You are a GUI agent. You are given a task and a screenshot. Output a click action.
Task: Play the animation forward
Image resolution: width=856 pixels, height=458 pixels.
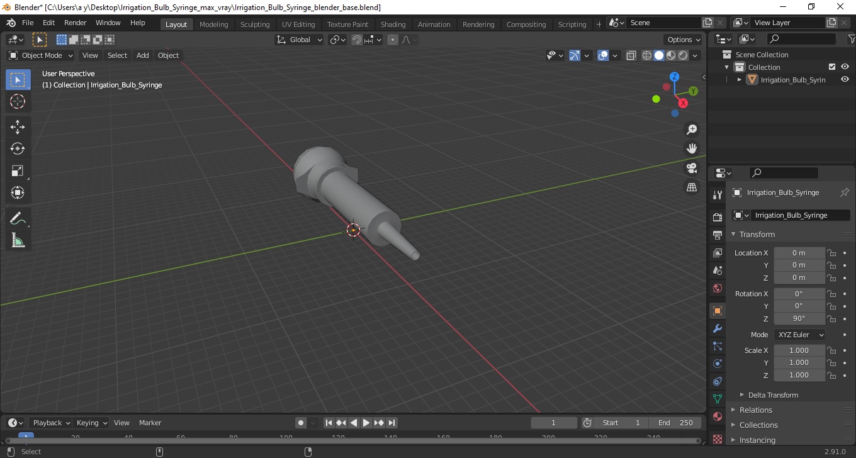(366, 423)
